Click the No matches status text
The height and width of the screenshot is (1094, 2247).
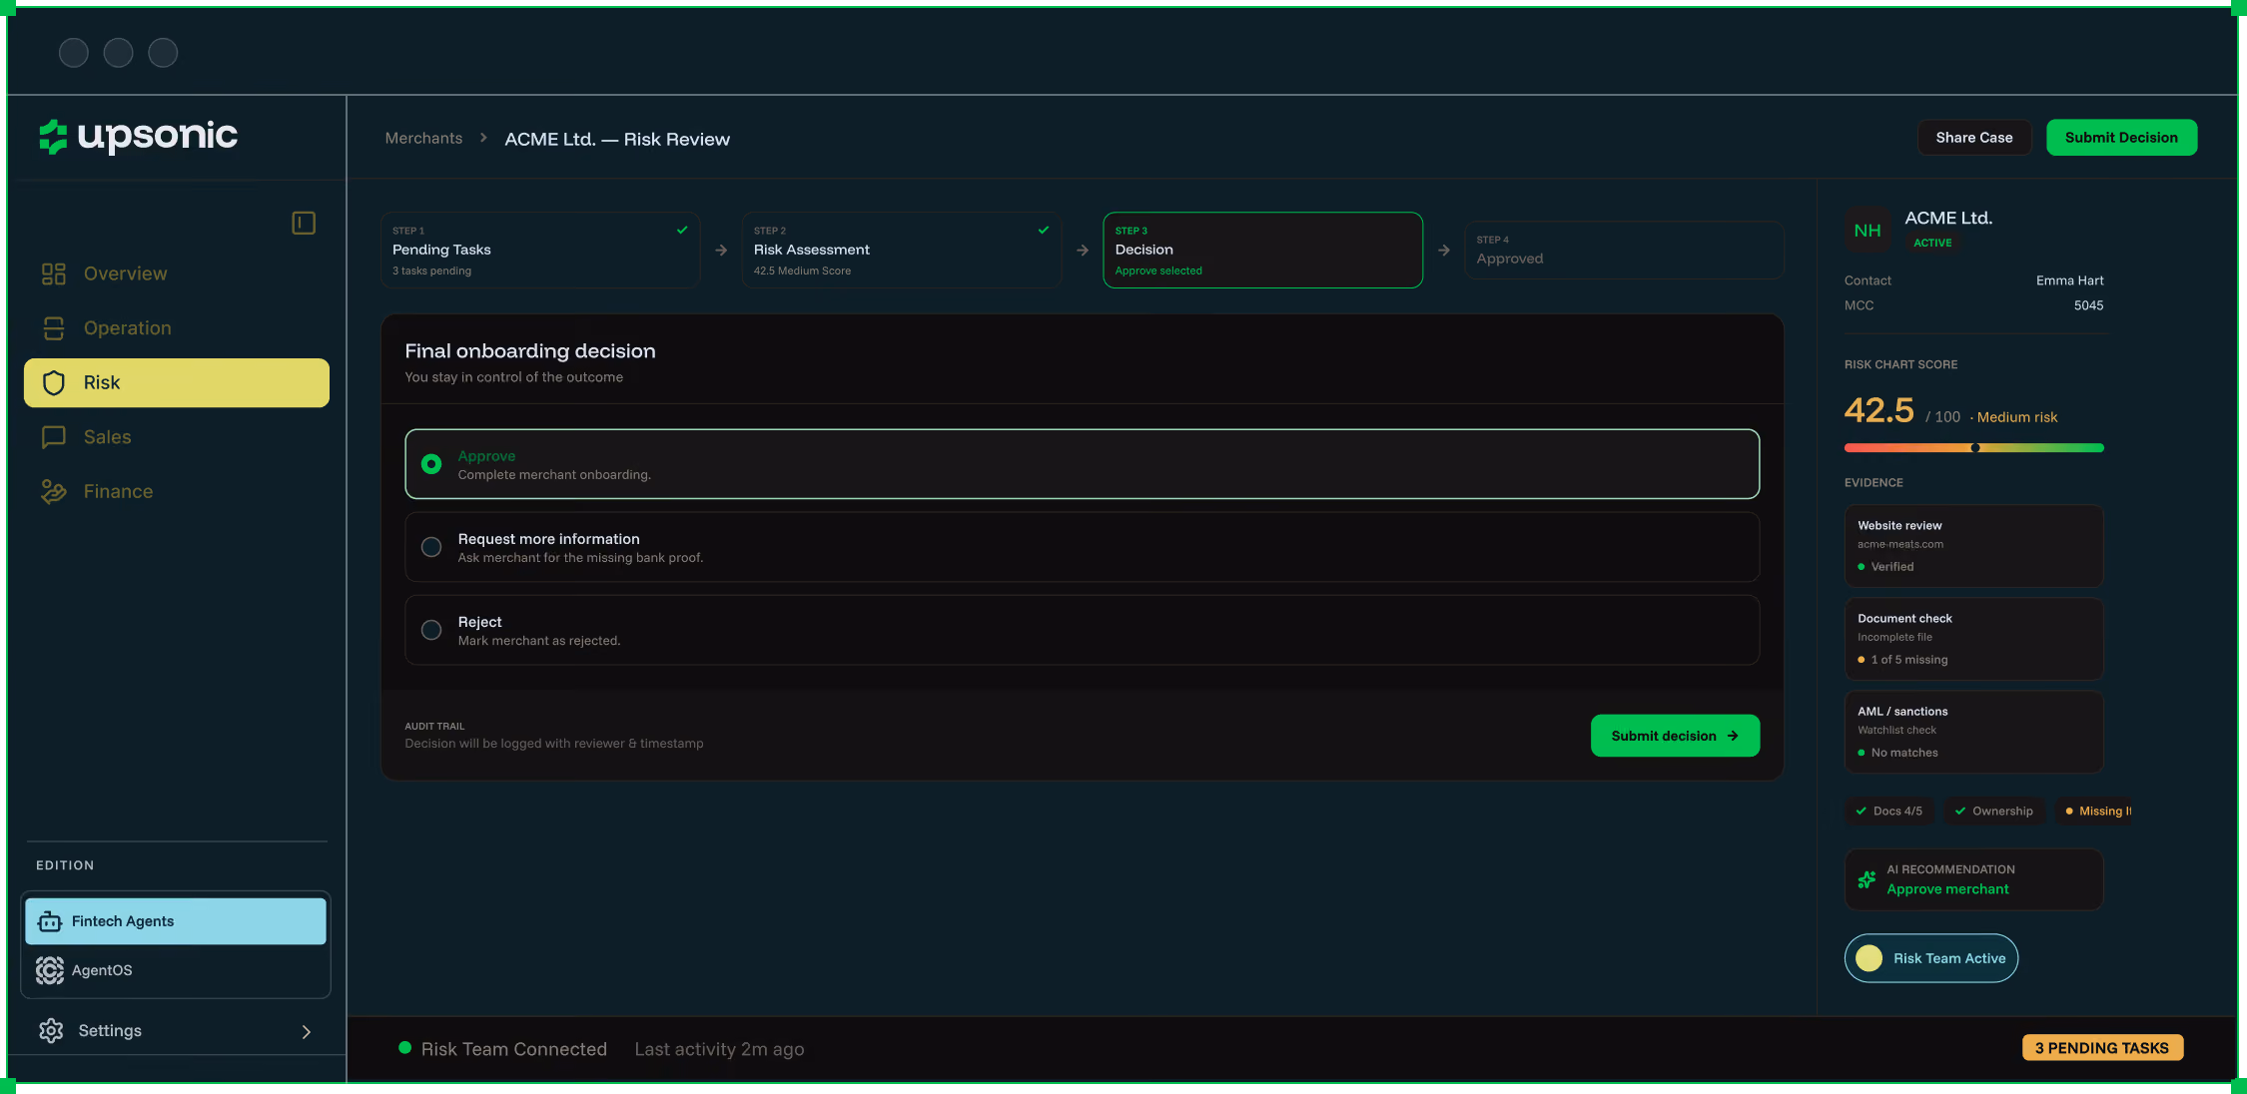coord(1904,753)
